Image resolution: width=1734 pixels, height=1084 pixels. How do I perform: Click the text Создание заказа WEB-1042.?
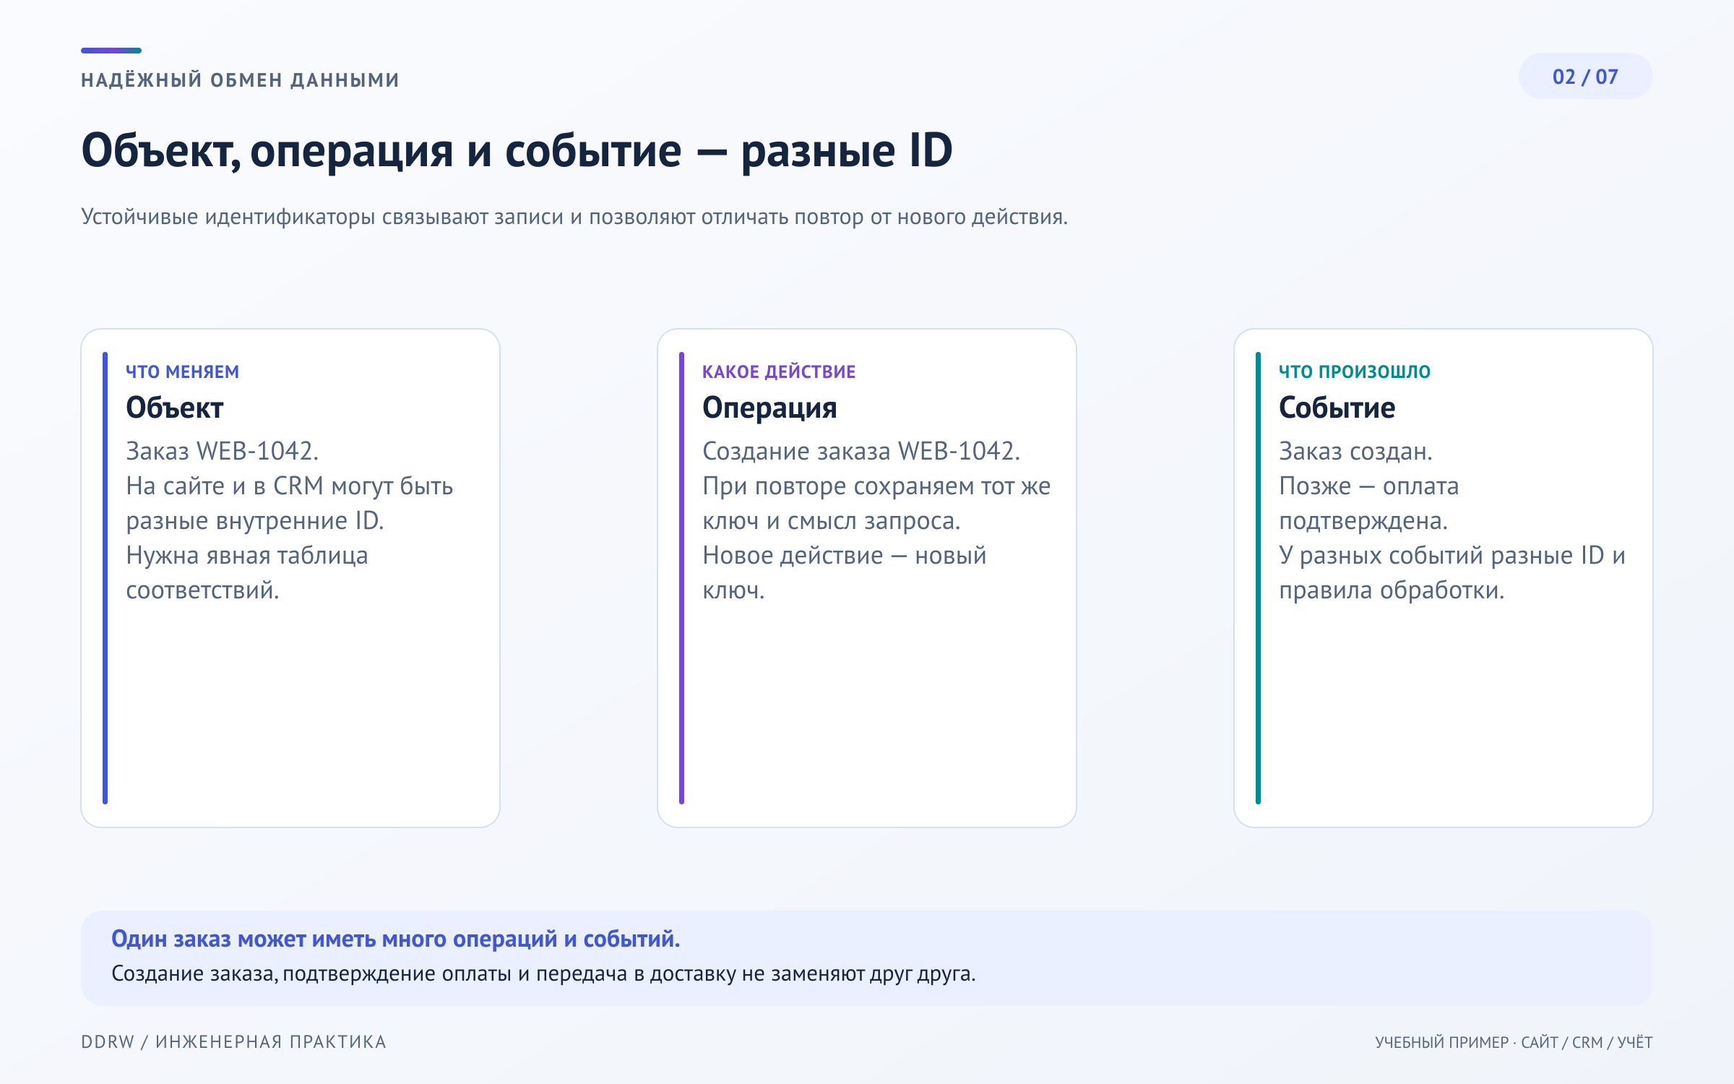point(861,451)
